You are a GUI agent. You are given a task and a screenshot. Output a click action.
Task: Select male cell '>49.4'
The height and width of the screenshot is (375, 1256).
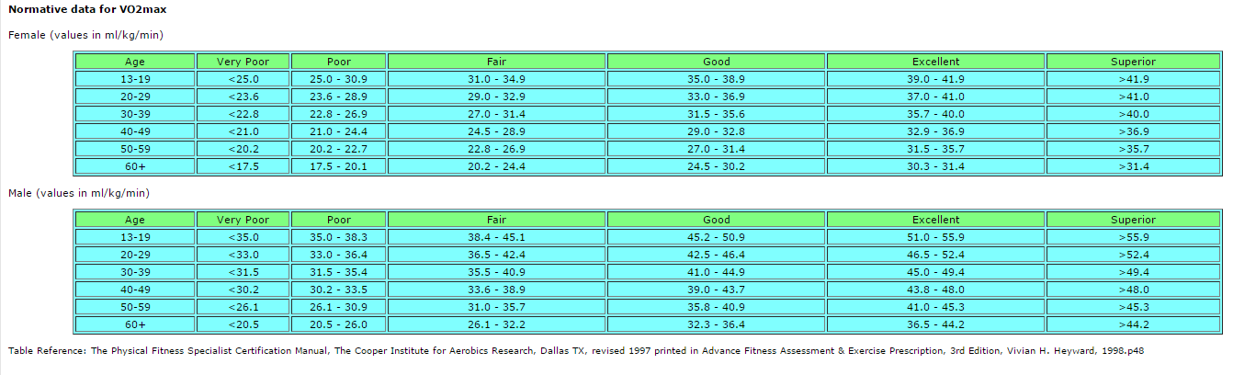point(1133,272)
